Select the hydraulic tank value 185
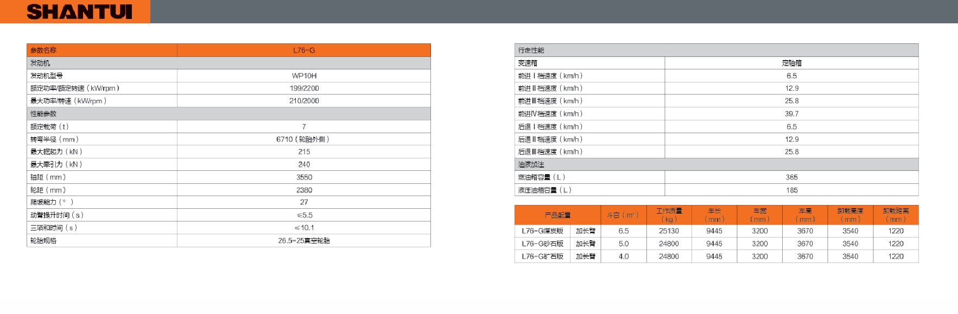Screen dimensions: 958x314 click(792, 190)
